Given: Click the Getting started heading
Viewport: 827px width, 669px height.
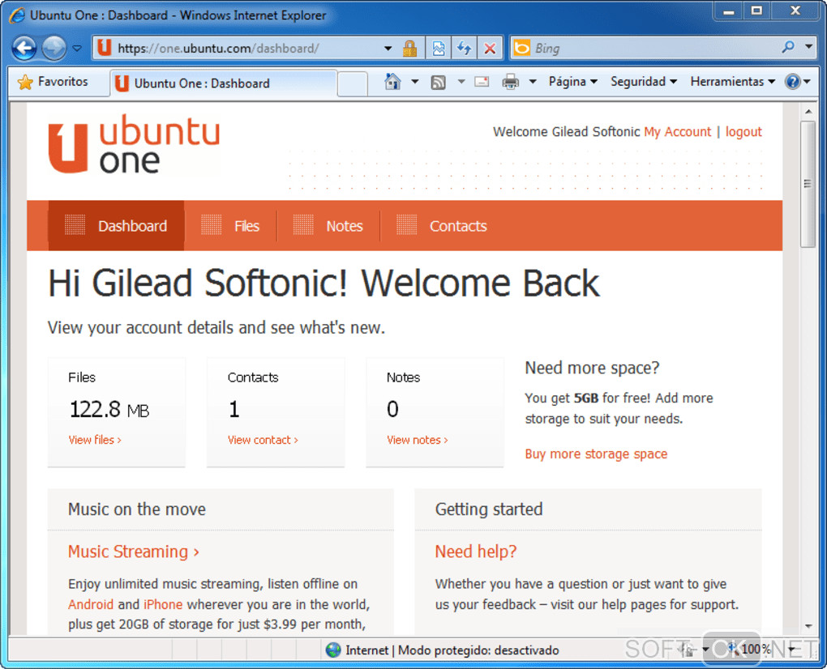Looking at the screenshot, I should (489, 509).
